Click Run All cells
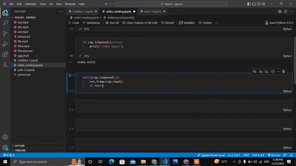296x166 pixels. click(112, 23)
